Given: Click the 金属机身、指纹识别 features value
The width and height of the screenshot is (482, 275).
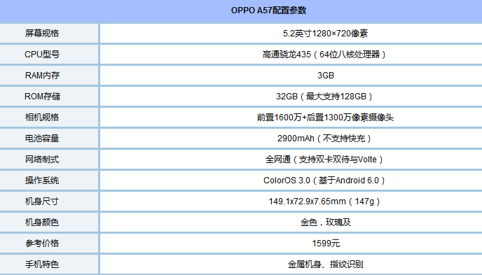Looking at the screenshot, I should 326,265.
